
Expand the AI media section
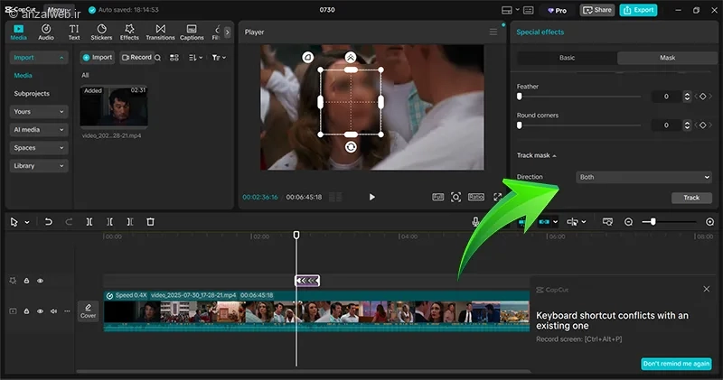[x=38, y=130]
